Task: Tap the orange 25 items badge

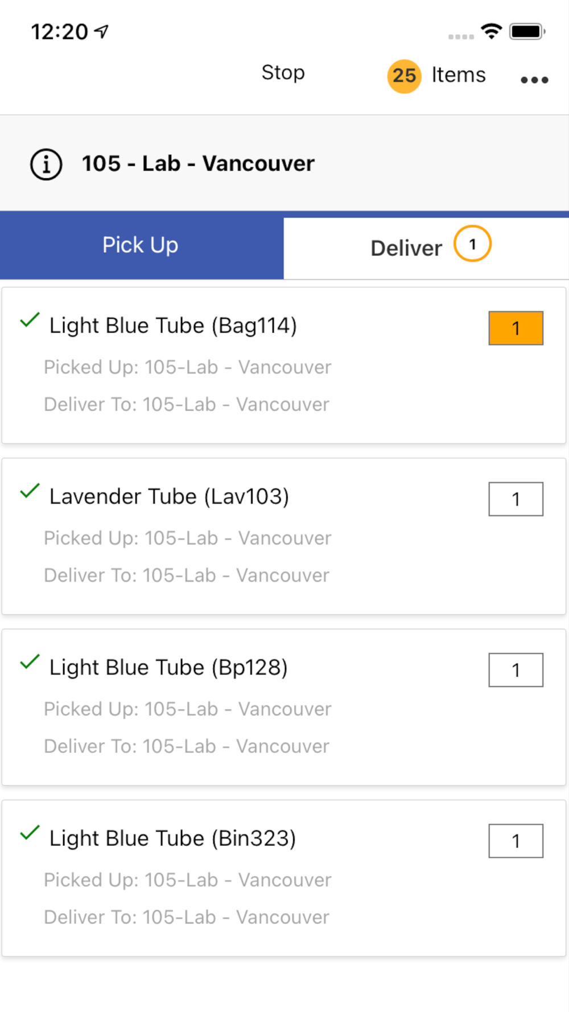Action: pos(404,76)
